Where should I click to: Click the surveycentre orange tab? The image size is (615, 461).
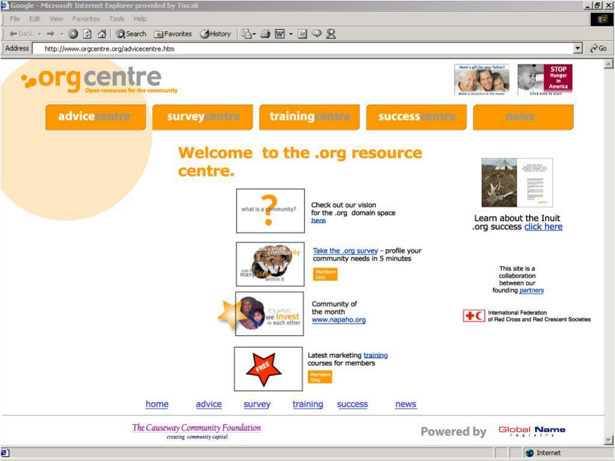pos(202,117)
